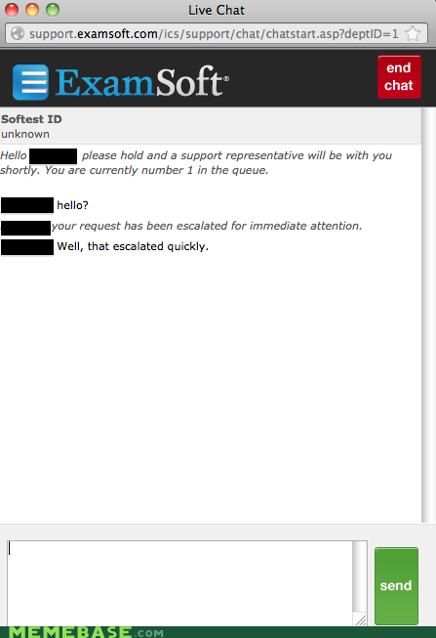436x638 pixels.
Task: Click the text area resize grip icon
Action: (360, 619)
